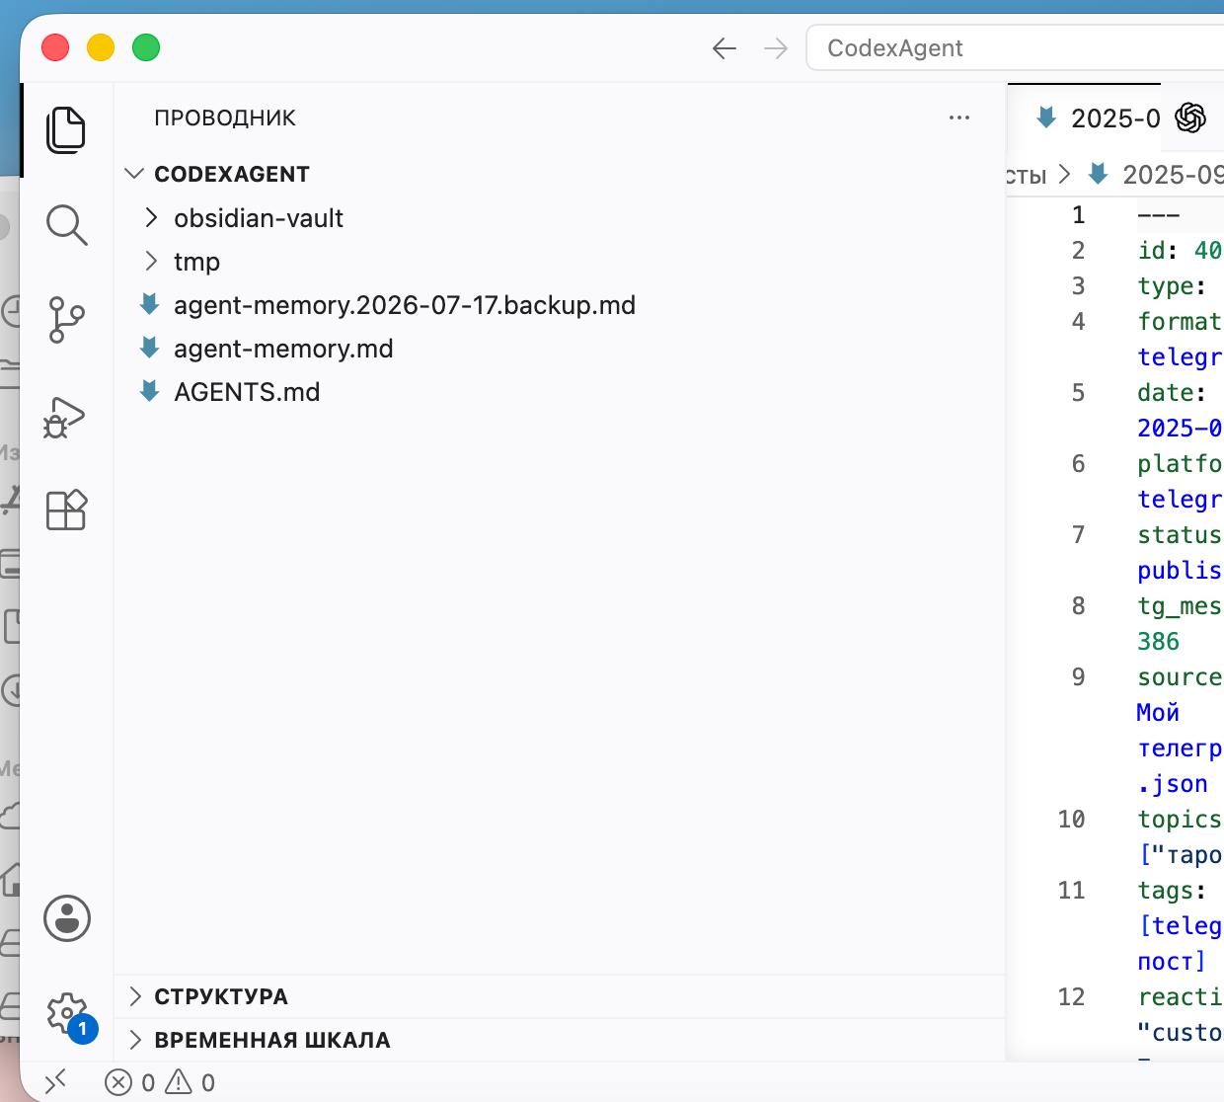Click the 'id:' key on line 2
The image size is (1224, 1102).
(x=1158, y=251)
